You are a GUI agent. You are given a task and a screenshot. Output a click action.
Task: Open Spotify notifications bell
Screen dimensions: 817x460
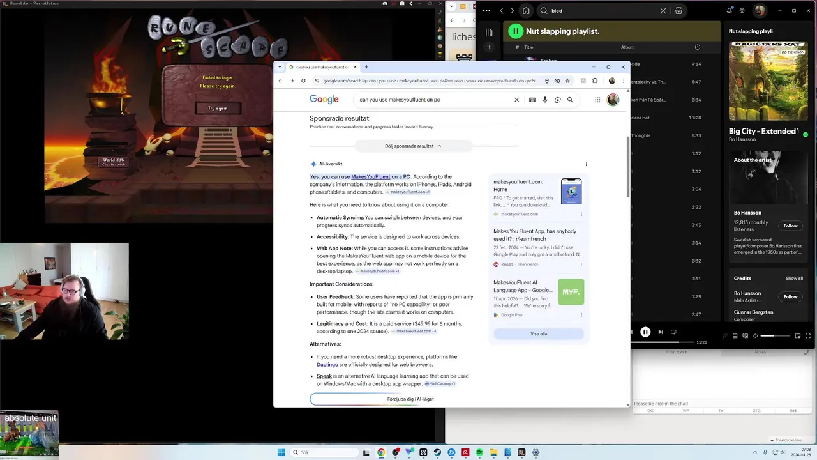730,11
